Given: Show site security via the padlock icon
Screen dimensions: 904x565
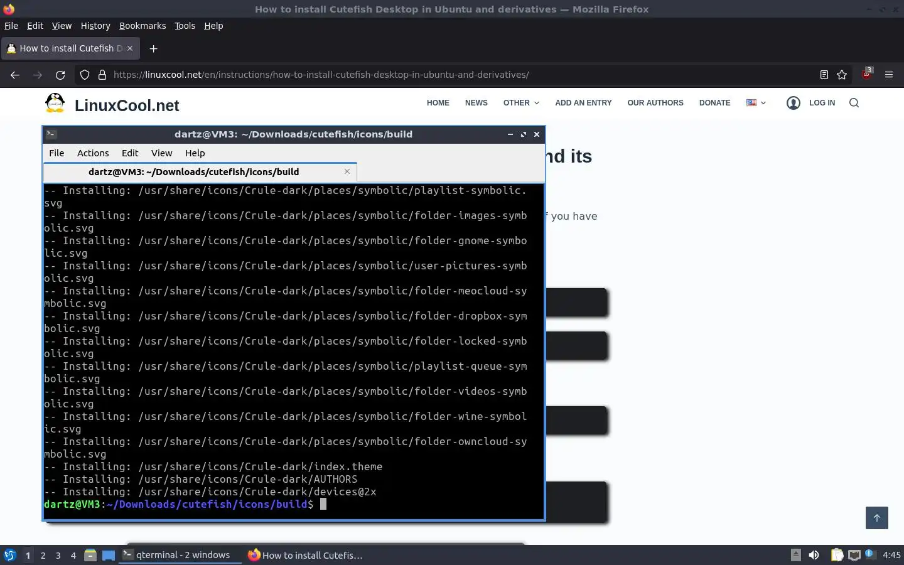Looking at the screenshot, I should click(x=102, y=75).
